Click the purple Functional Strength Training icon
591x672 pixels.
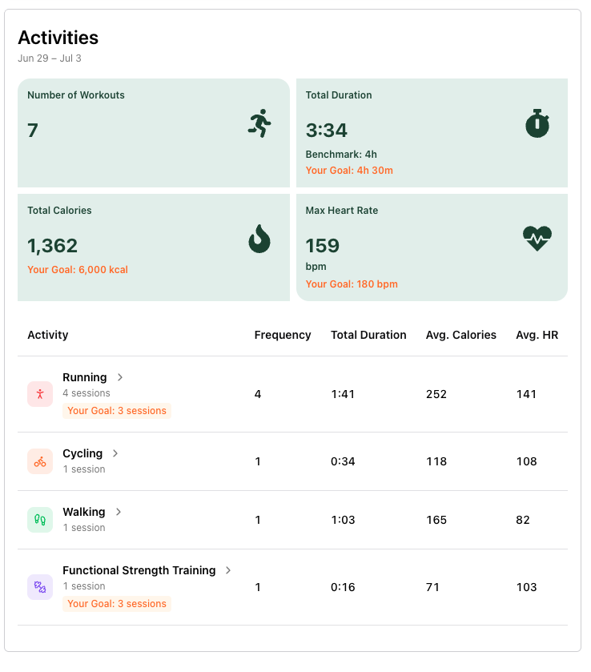click(x=40, y=587)
